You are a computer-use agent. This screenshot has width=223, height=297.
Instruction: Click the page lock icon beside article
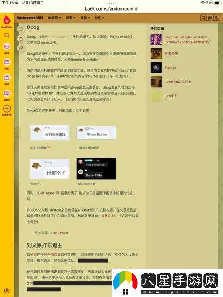pyautogui.click(x=21, y=39)
